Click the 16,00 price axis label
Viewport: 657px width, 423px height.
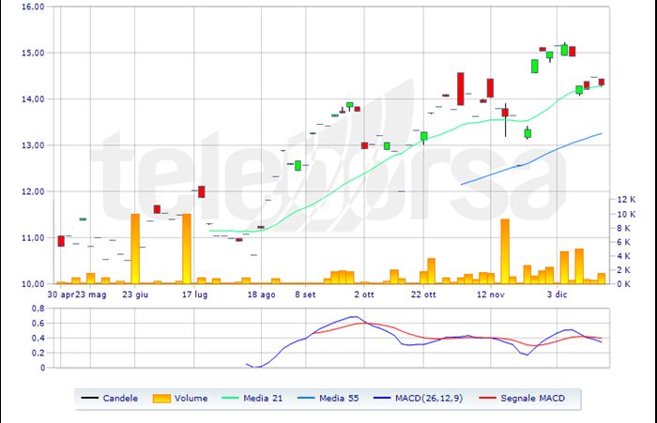(32, 7)
